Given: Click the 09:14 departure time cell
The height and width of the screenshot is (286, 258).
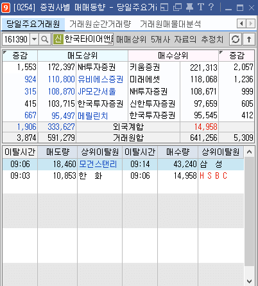Looking at the screenshot, I should click(140, 165).
